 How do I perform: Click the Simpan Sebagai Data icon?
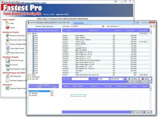[x=7, y=44]
